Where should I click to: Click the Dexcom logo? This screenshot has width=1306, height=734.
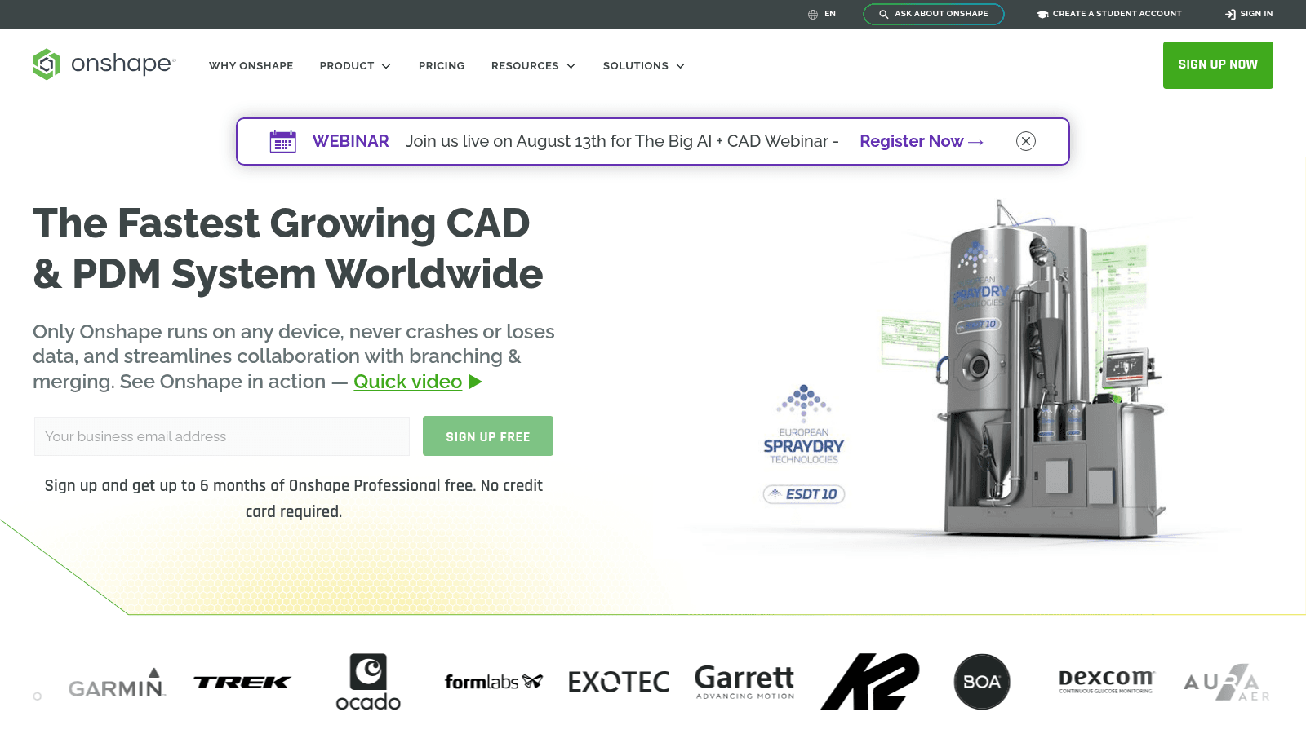coord(1107,681)
